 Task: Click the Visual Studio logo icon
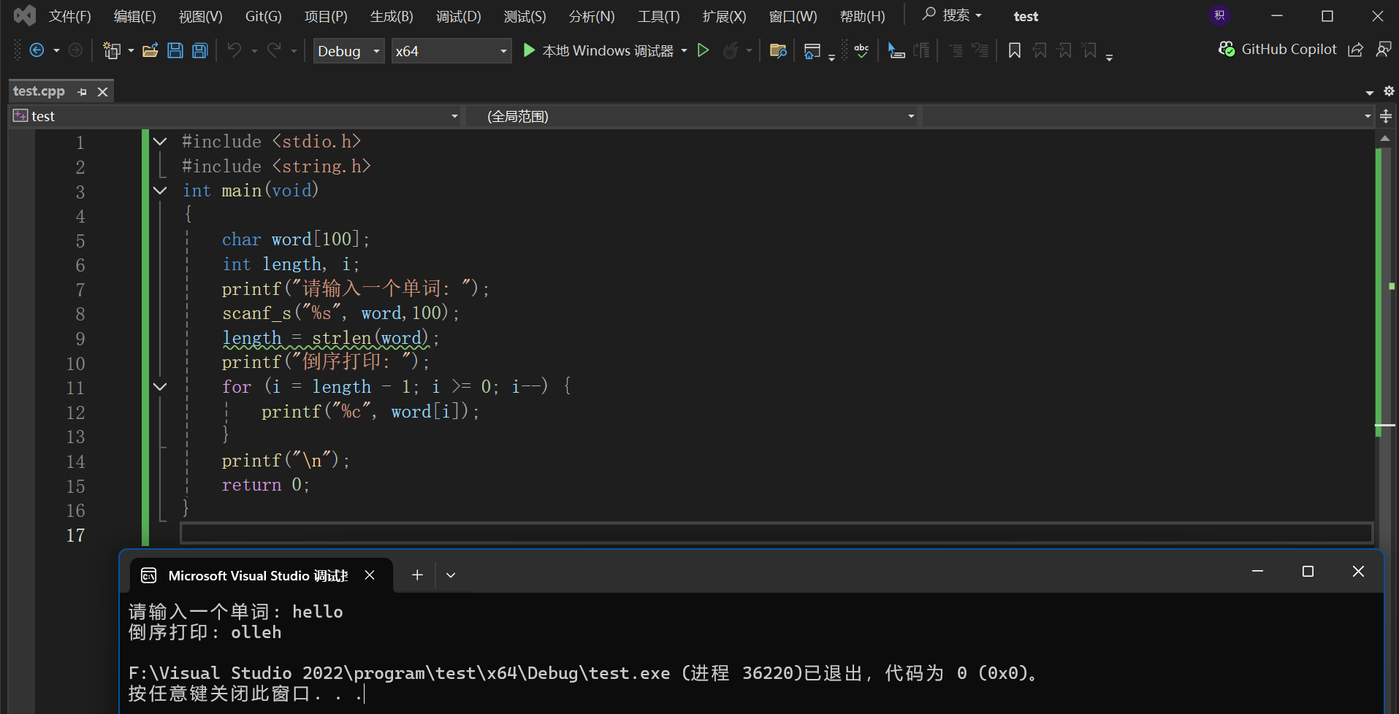click(24, 15)
